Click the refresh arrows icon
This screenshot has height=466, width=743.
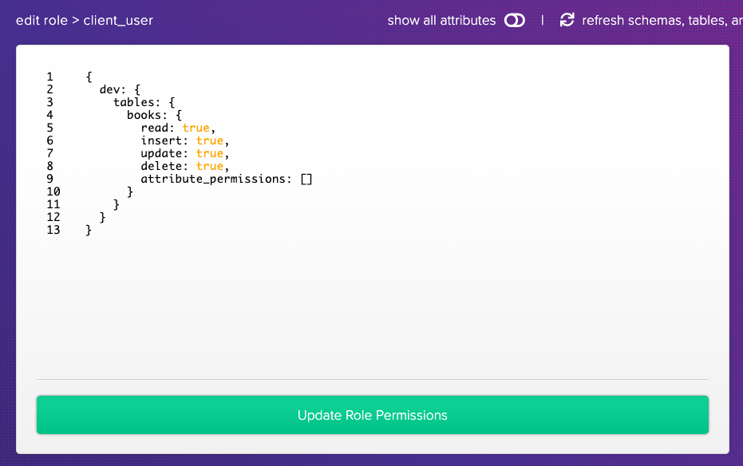(567, 21)
